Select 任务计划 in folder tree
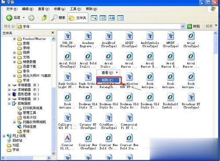The height and width of the screenshot is (161, 220). point(29,117)
